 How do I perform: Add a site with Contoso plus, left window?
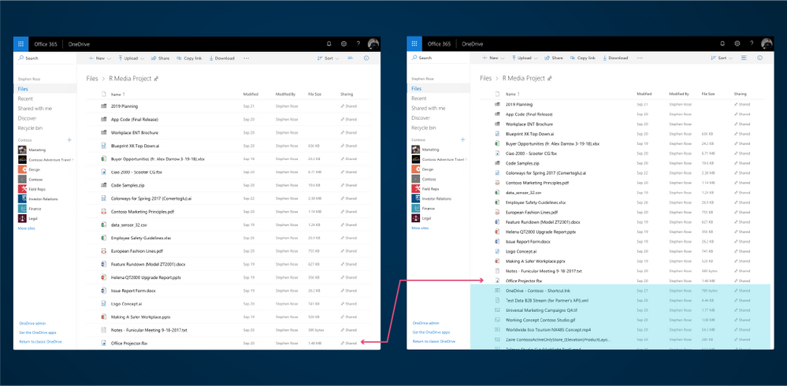tap(69, 140)
